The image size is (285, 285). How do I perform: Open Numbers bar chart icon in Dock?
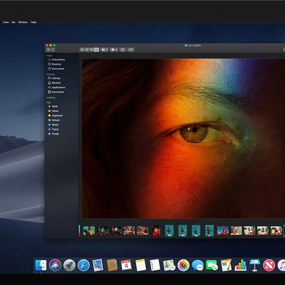click(x=241, y=265)
